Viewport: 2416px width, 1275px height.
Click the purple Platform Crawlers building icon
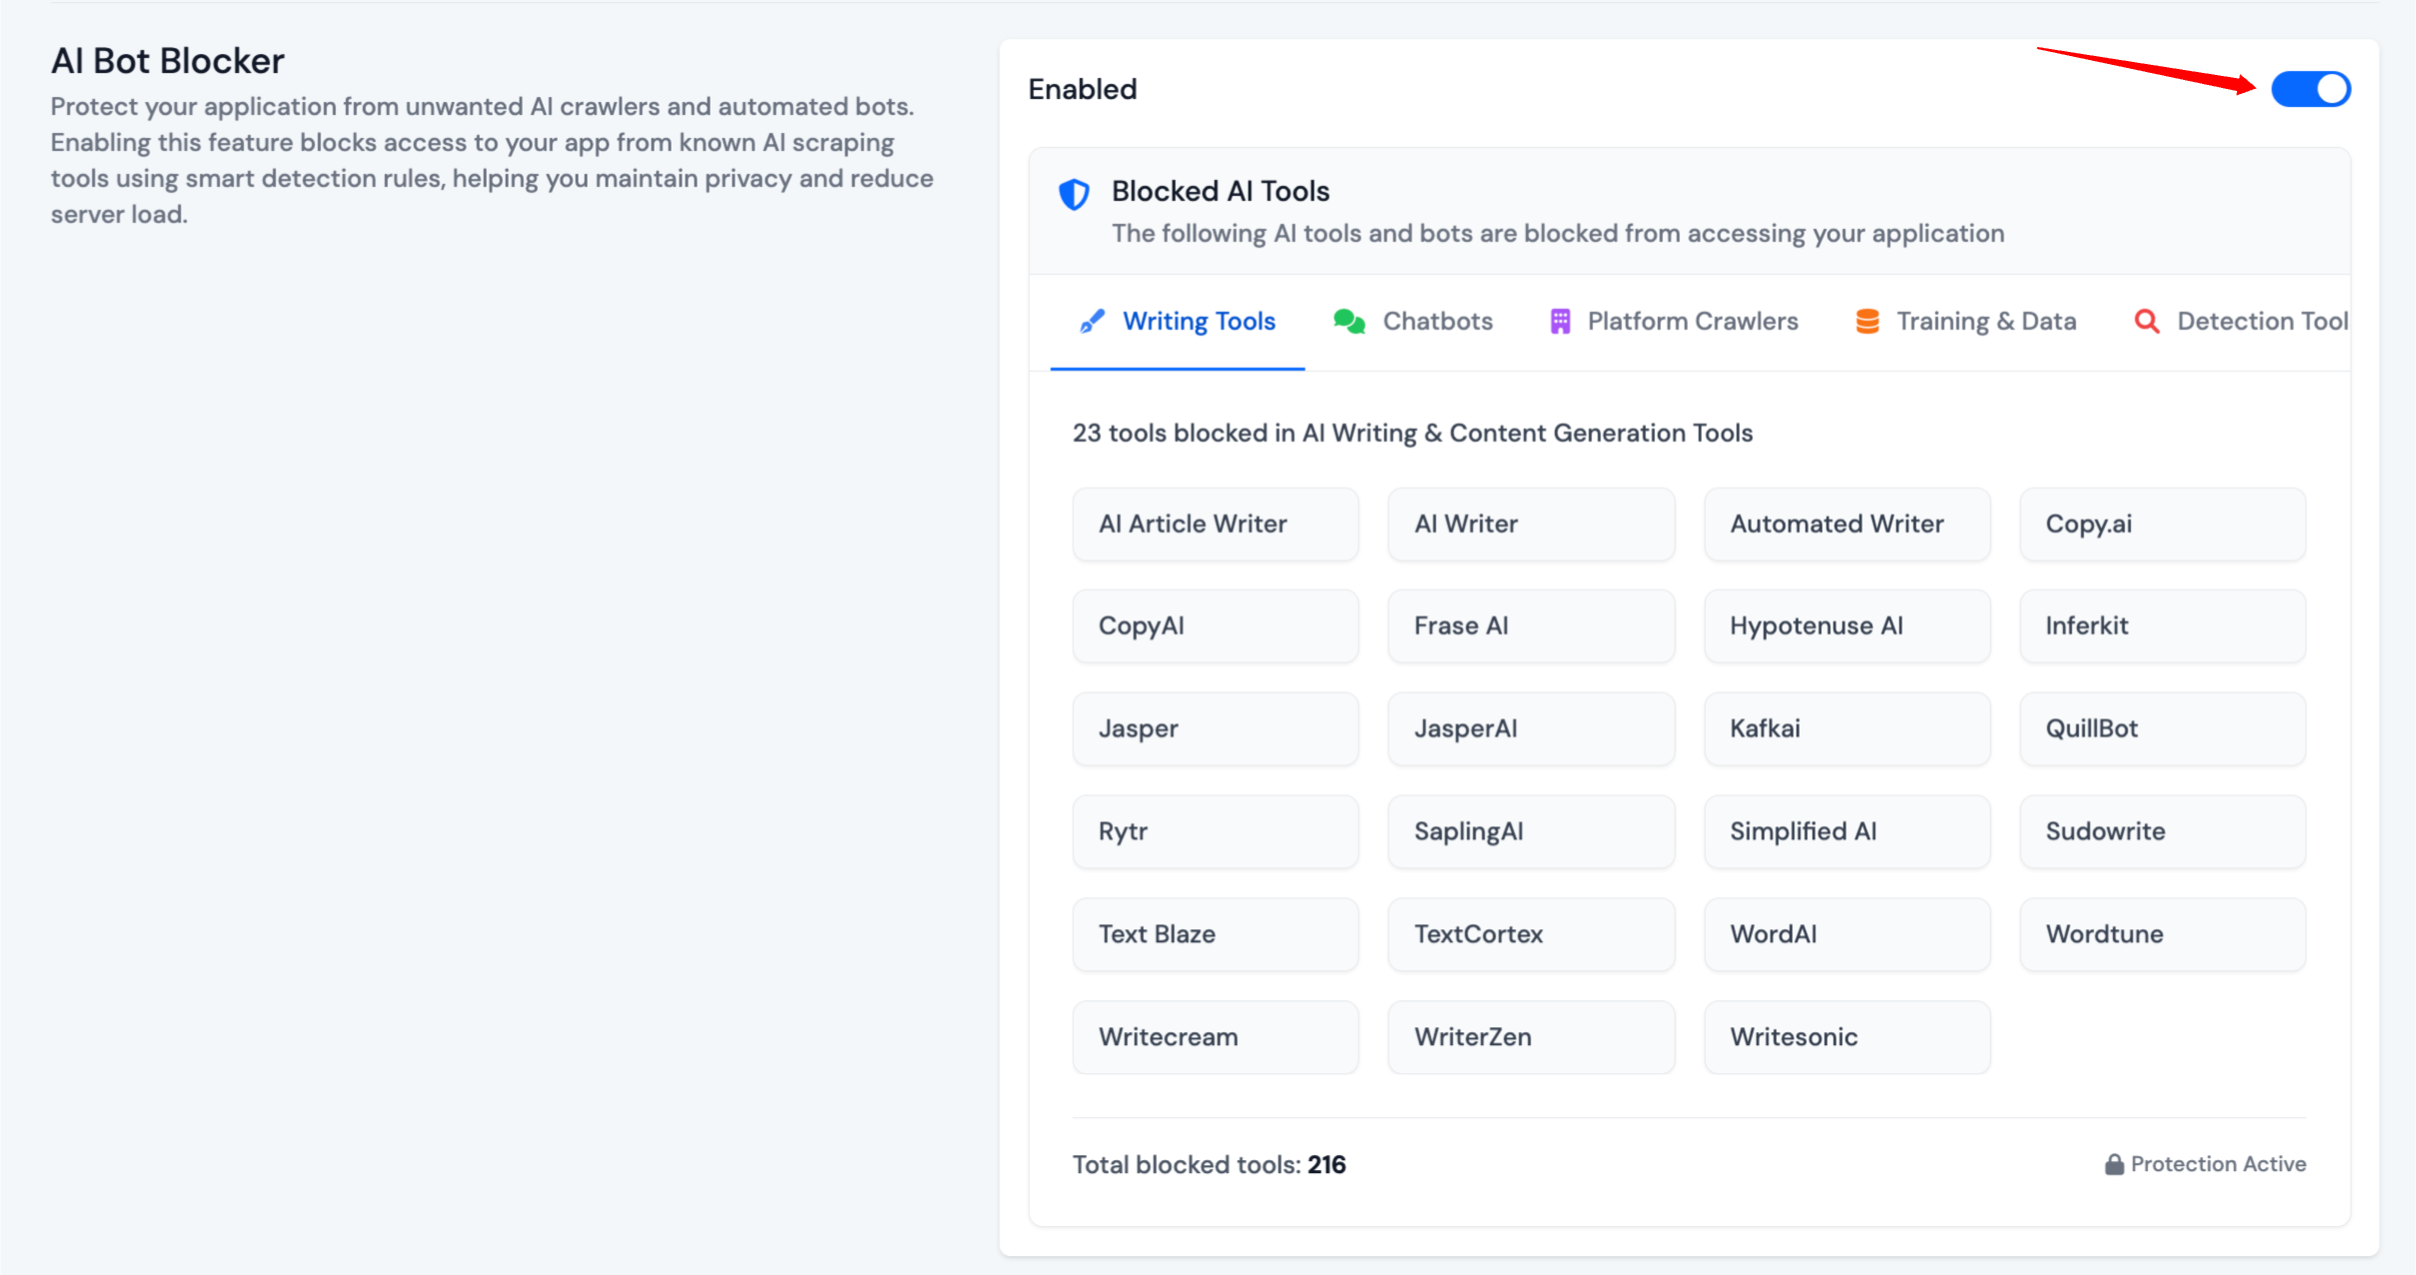[1560, 321]
